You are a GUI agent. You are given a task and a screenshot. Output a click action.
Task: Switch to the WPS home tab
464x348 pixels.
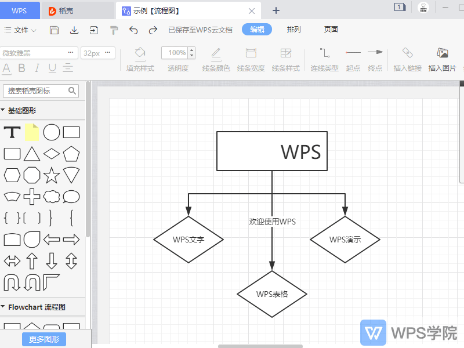coord(20,10)
